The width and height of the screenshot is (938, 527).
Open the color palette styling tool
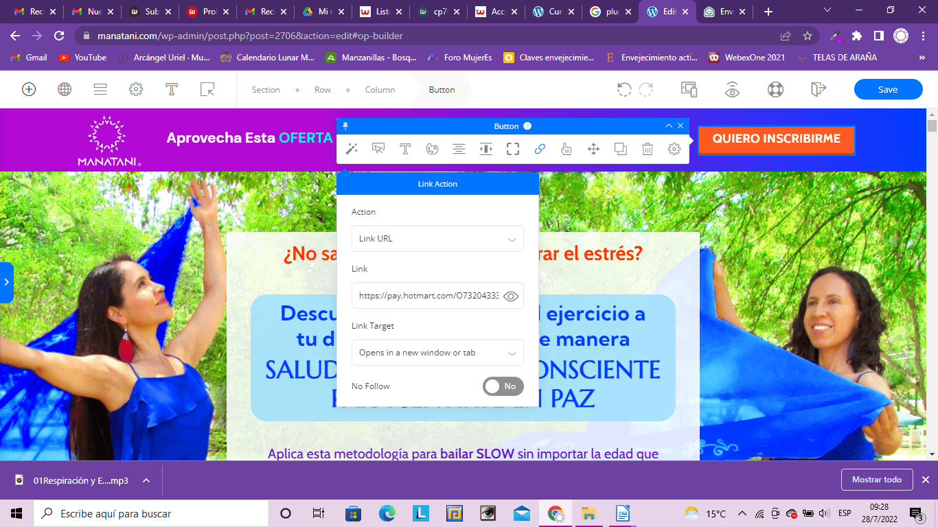click(432, 149)
